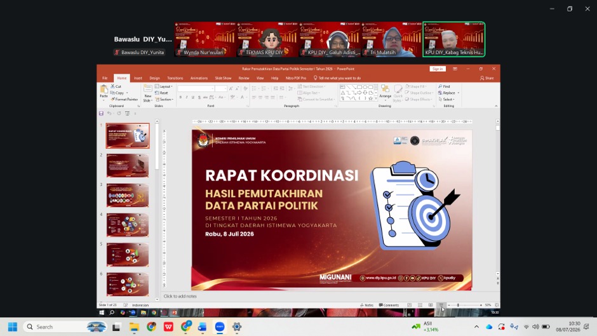Toggle Align Right paragraph button
The height and width of the screenshot is (336, 597).
[267, 98]
